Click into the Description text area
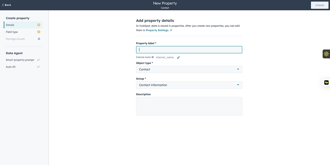Screen dimensions: 330x165 click(x=189, y=106)
